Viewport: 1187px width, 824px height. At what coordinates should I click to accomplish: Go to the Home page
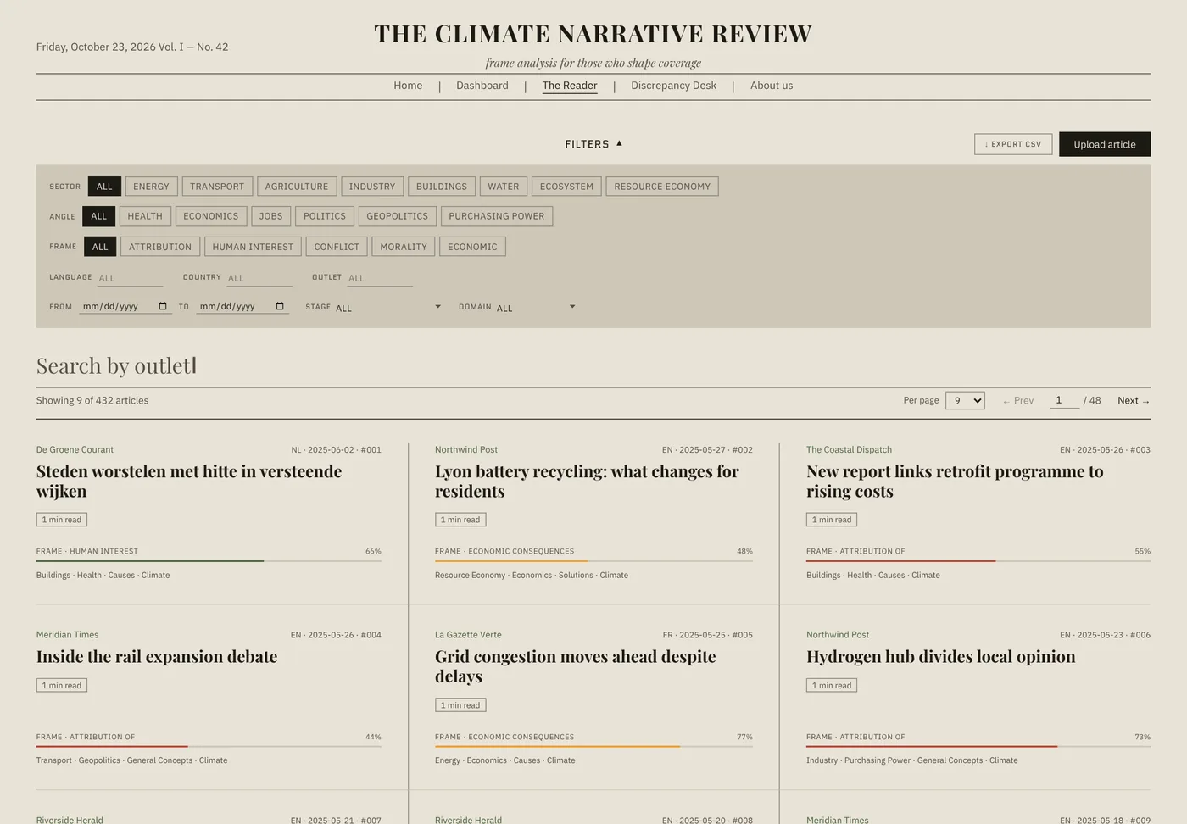pyautogui.click(x=408, y=86)
